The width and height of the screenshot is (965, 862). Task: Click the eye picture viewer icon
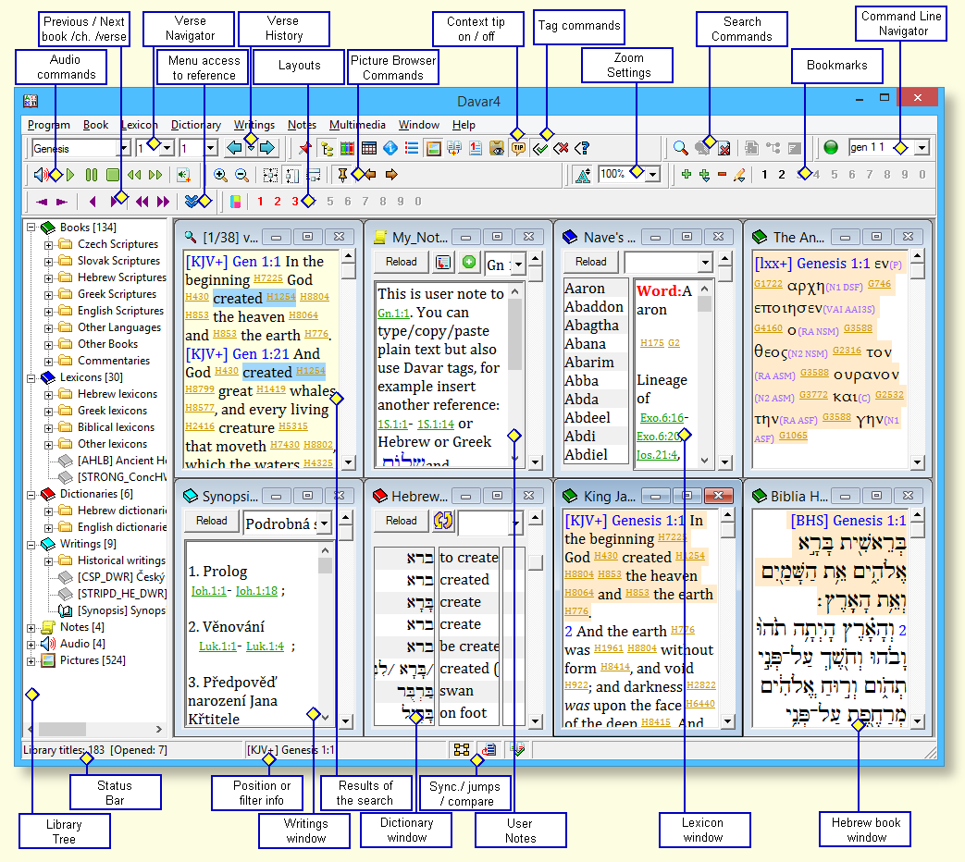[497, 148]
